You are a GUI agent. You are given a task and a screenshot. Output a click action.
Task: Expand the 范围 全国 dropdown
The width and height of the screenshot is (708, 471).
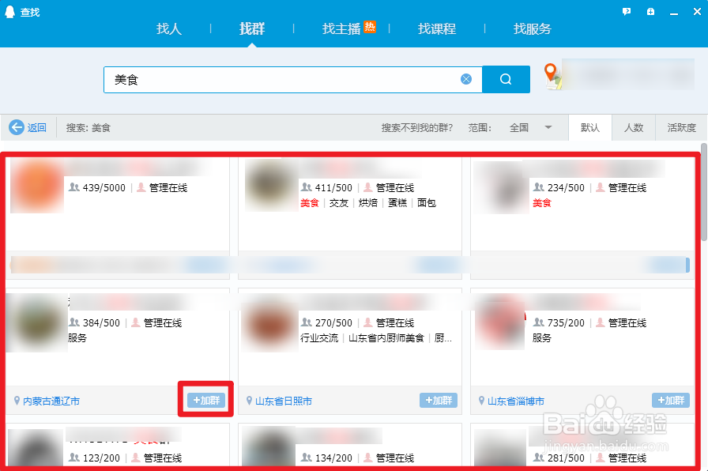click(530, 128)
